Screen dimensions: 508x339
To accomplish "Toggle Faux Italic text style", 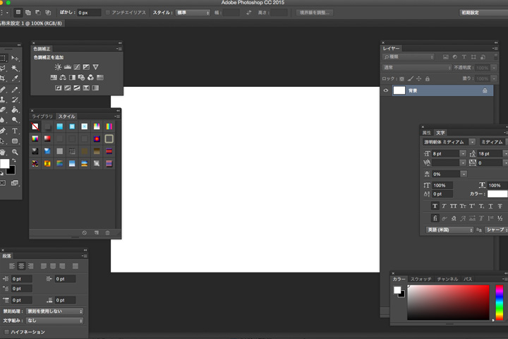I will pyautogui.click(x=445, y=206).
